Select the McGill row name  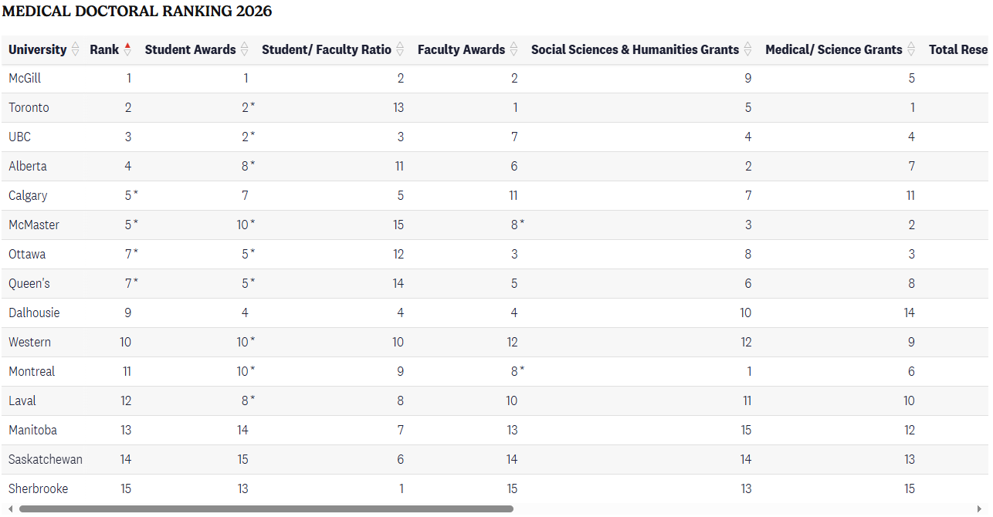point(25,78)
